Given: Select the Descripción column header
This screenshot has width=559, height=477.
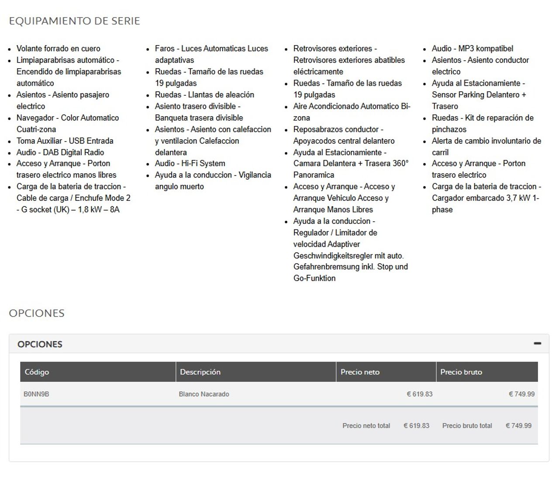Looking at the screenshot, I should (256, 372).
